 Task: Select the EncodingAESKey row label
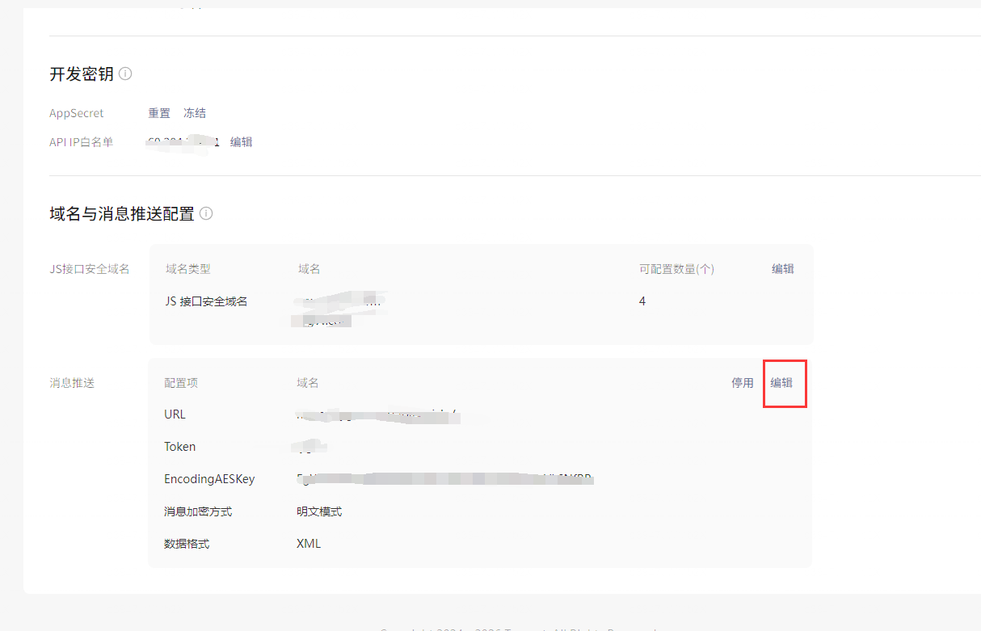pyautogui.click(x=209, y=479)
